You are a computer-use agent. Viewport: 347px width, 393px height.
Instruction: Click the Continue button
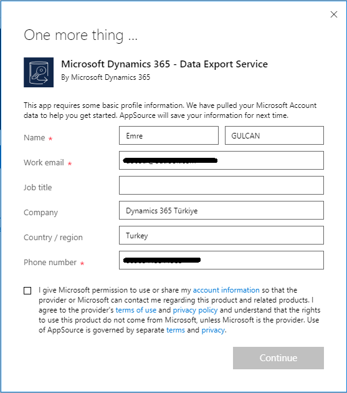pyautogui.click(x=278, y=358)
